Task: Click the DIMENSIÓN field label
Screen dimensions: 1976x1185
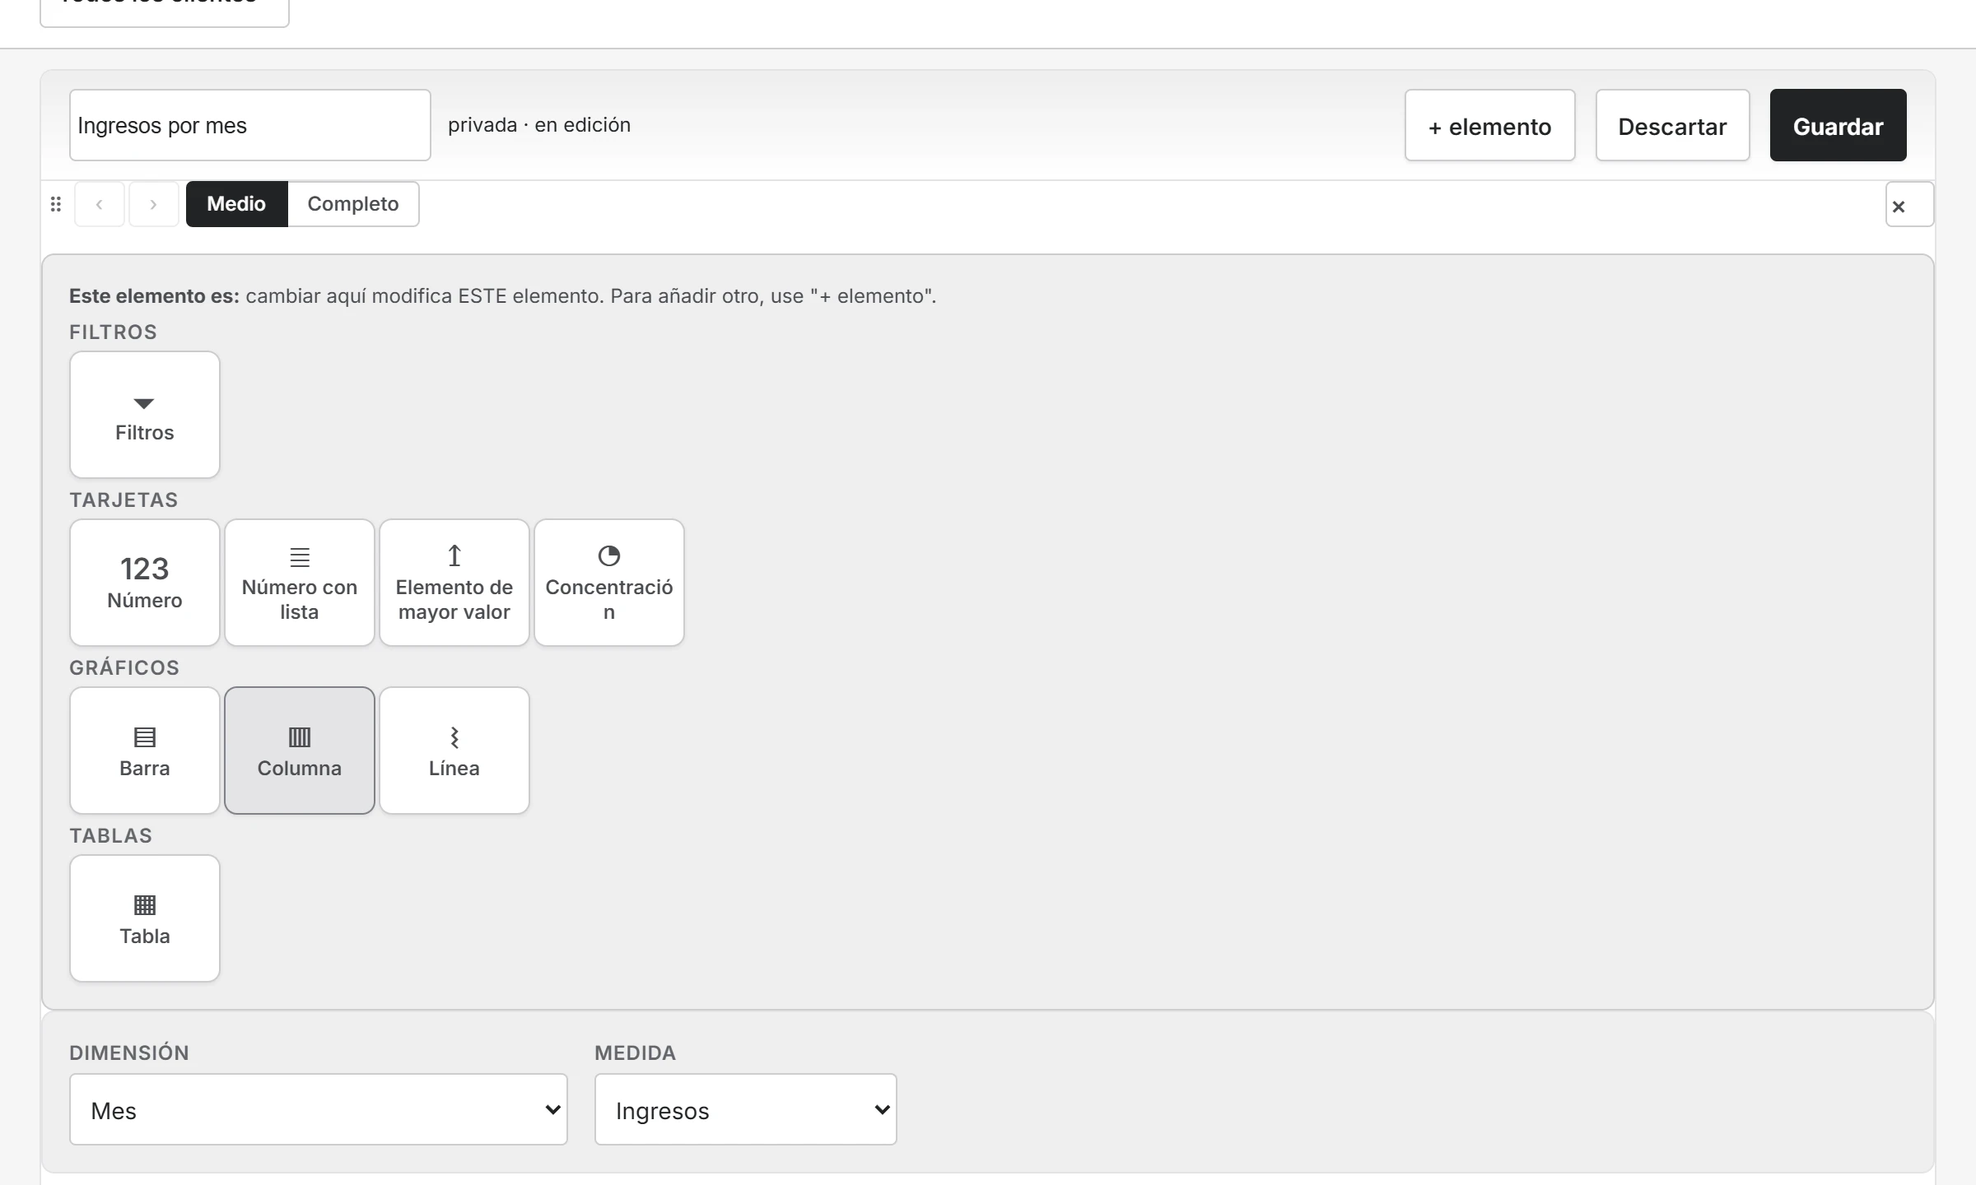Action: (x=129, y=1053)
